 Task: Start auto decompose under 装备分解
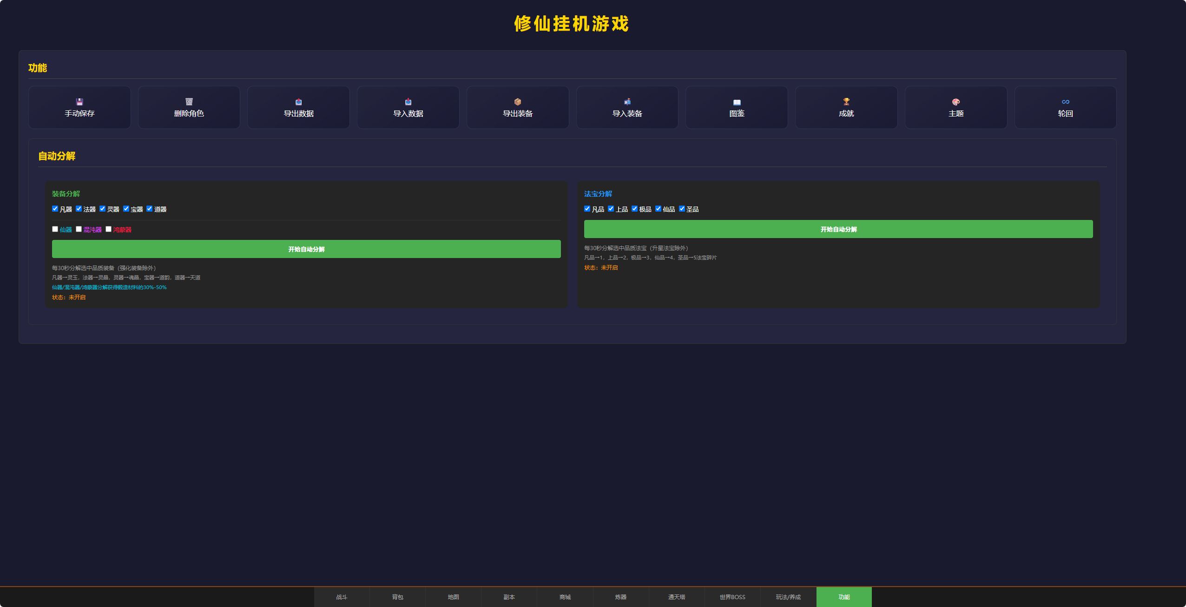click(306, 249)
